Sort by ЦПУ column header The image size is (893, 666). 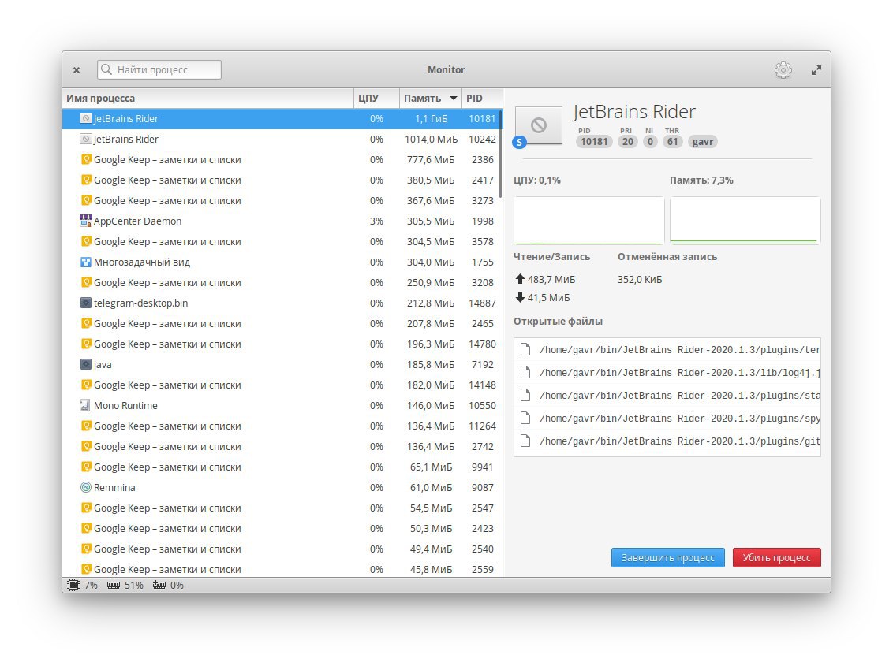376,98
